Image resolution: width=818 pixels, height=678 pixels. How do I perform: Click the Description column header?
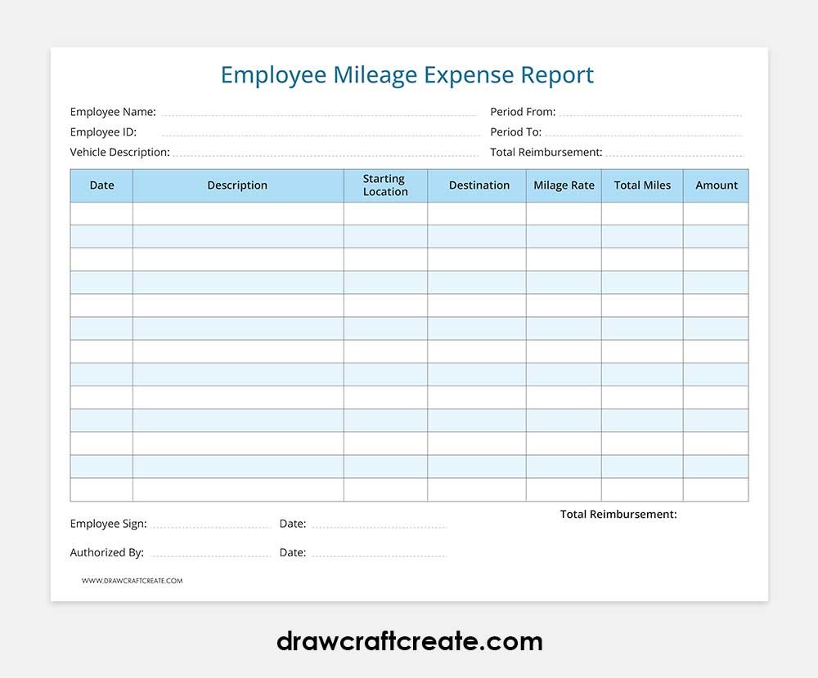(237, 185)
